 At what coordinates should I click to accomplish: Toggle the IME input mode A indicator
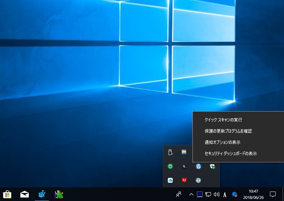(225, 194)
